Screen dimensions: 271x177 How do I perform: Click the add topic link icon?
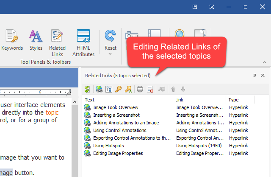99,89
